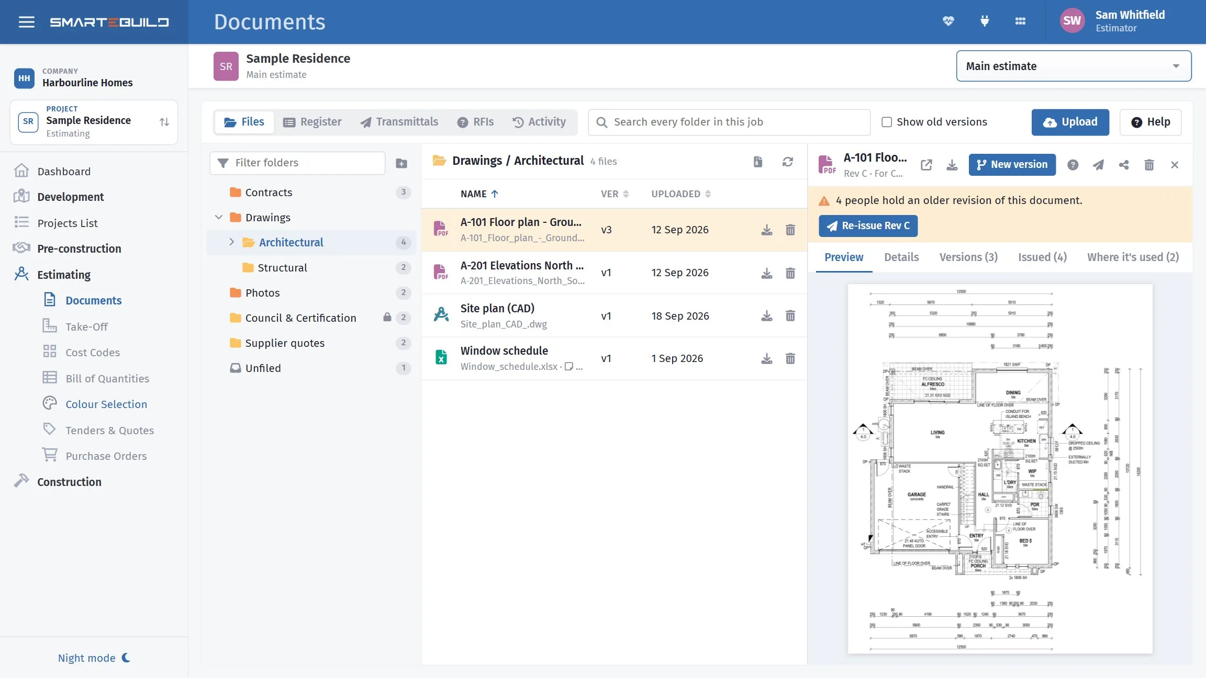This screenshot has height=678, width=1206.
Task: Click the Re-issue Rev C button
Action: point(868,225)
